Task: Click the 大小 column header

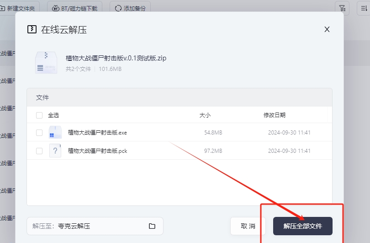Action: pyautogui.click(x=205, y=115)
